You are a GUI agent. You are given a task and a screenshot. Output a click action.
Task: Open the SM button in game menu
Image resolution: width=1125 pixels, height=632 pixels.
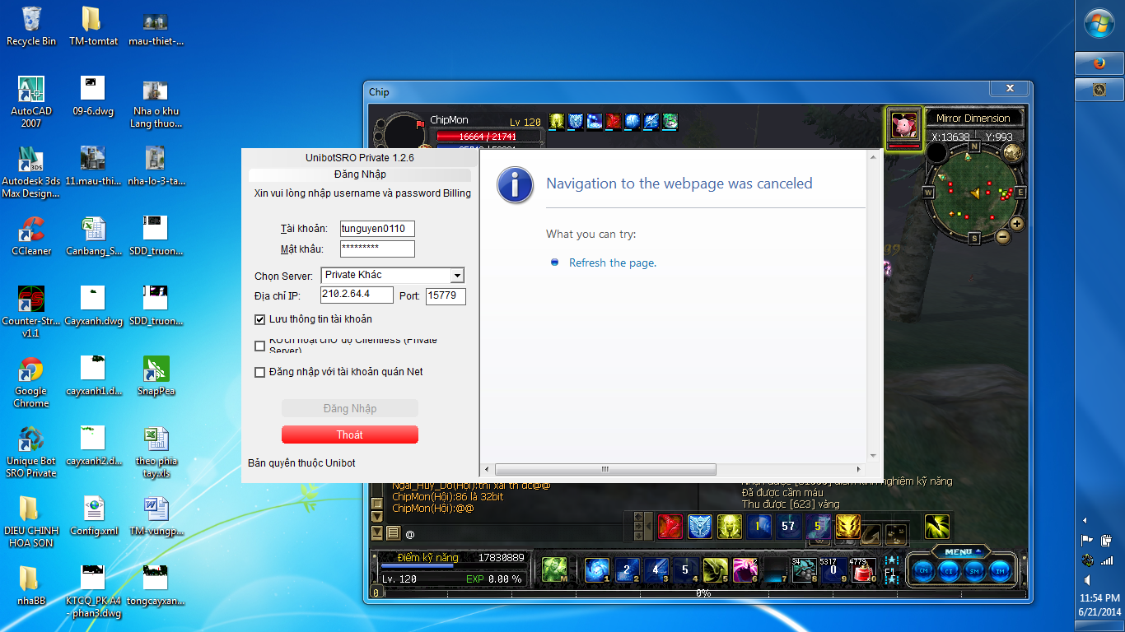975,570
